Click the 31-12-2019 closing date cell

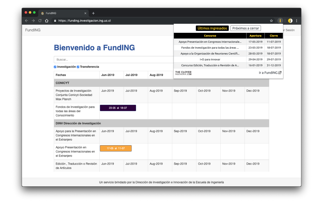pyautogui.click(x=274, y=65)
